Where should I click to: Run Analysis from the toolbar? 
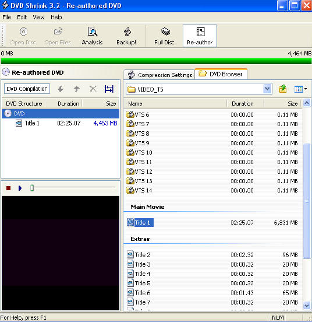[x=92, y=36]
